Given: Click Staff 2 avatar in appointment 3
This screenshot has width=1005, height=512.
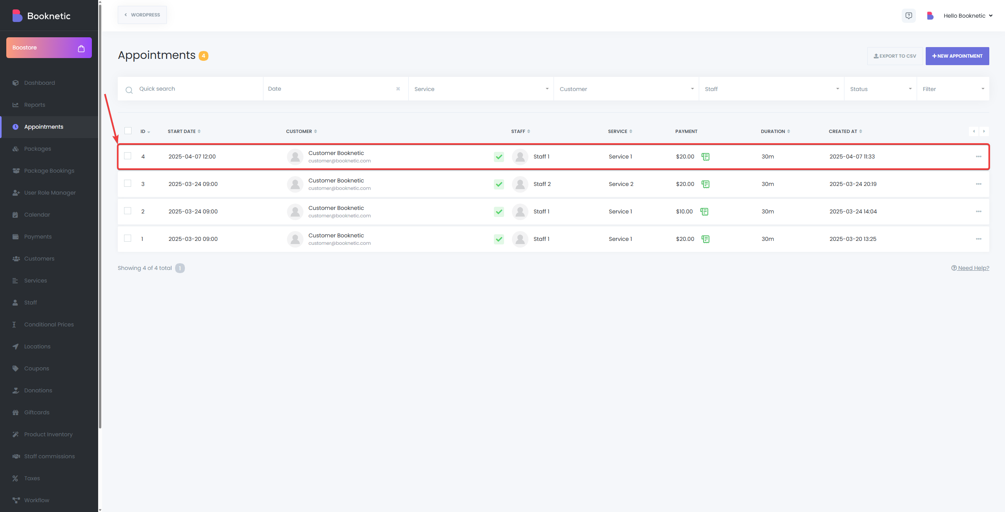Looking at the screenshot, I should point(520,184).
